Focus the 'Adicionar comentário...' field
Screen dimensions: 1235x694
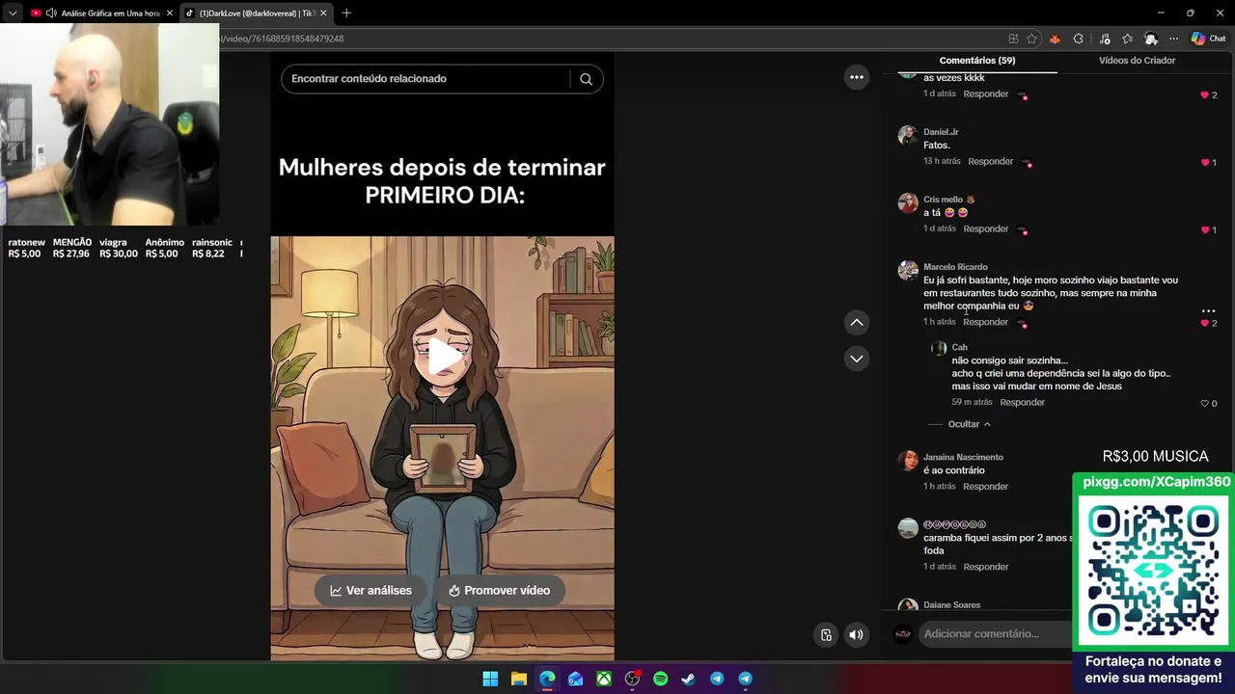pos(994,633)
